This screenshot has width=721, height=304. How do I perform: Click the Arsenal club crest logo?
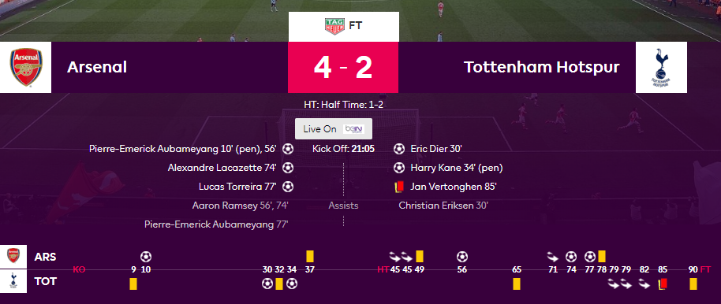(26, 68)
